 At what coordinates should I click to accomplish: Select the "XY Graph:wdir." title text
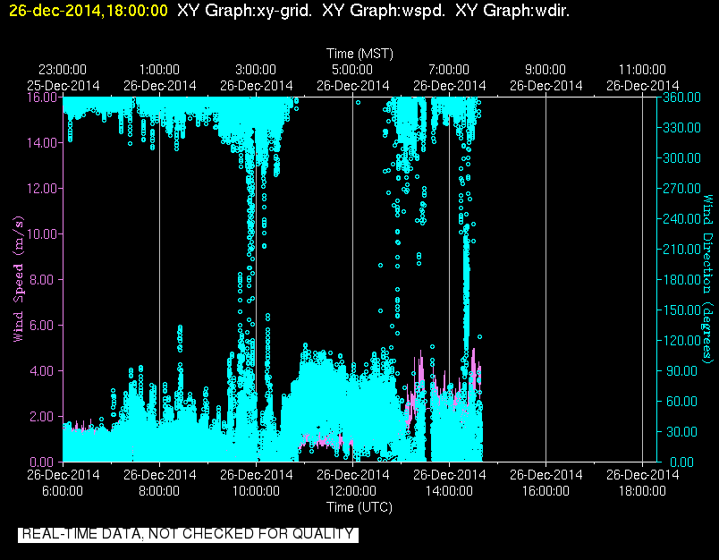tap(512, 10)
